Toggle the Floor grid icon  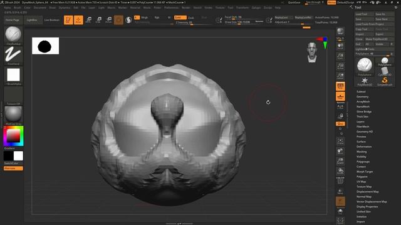tap(340, 96)
